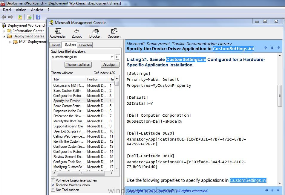Image resolution: width=285 pixels, height=195 pixels.
Task: Click the blue Help icon in Workbench toolbar
Action: 38,17
